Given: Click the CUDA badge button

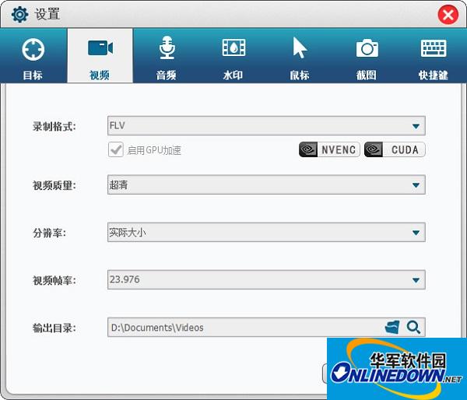Looking at the screenshot, I should (x=395, y=149).
